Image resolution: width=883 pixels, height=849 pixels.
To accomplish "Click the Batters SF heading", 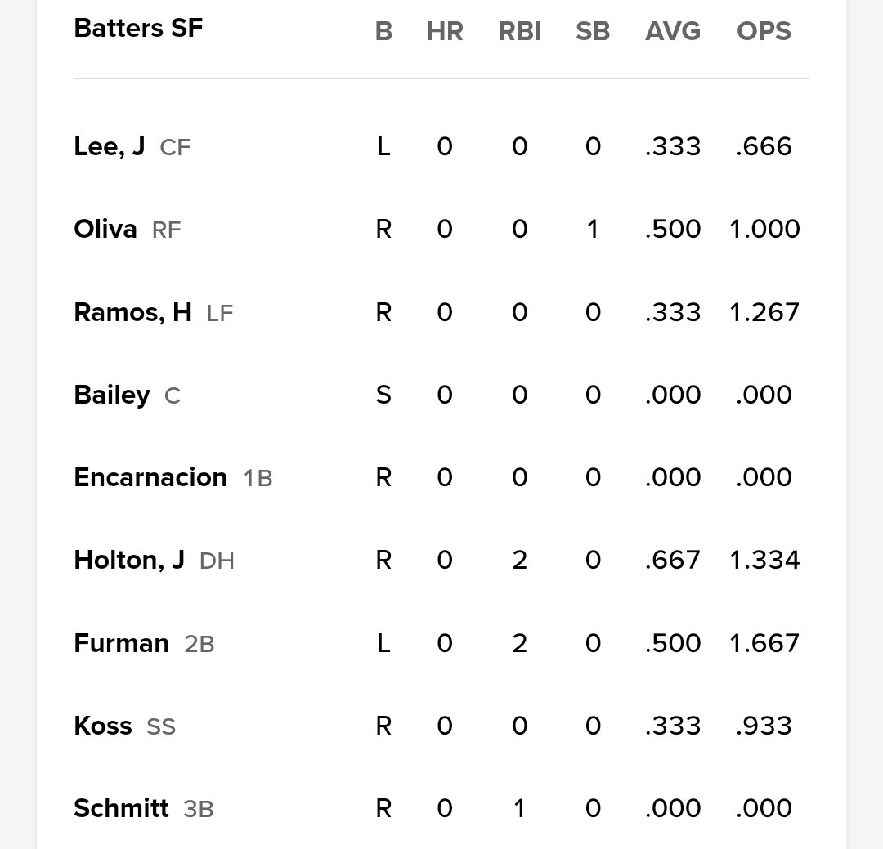I will pyautogui.click(x=138, y=28).
